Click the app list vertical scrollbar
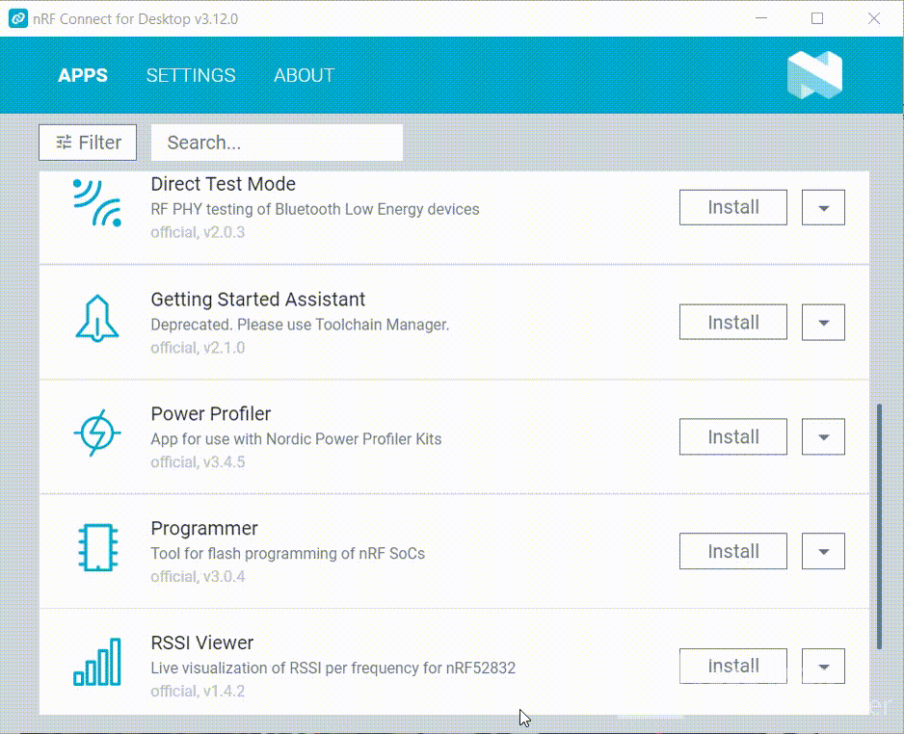 [879, 526]
